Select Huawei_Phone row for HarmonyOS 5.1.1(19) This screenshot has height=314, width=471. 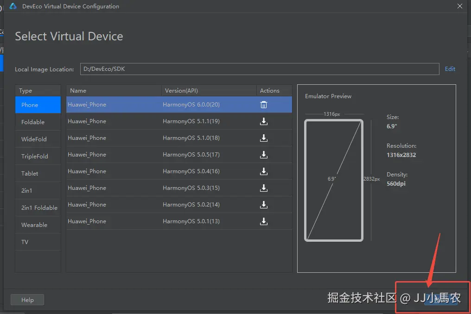(179, 121)
